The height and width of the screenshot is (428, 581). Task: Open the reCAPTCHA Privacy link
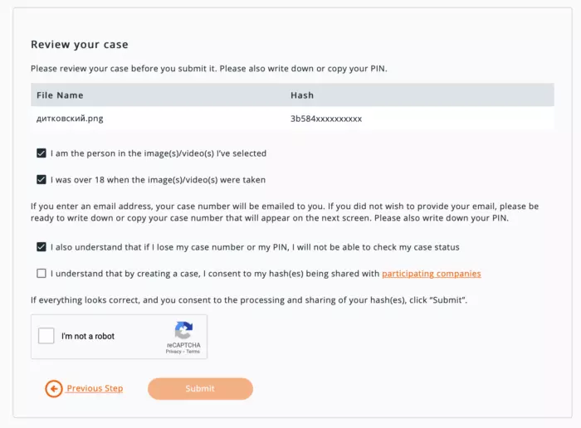pyautogui.click(x=173, y=352)
